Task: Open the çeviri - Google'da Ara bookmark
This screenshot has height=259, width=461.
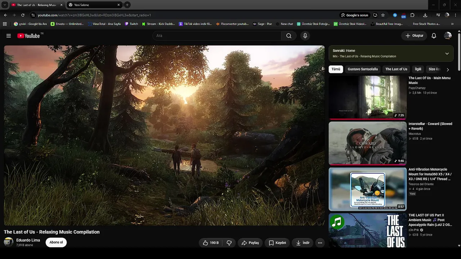Action: pyautogui.click(x=30, y=24)
